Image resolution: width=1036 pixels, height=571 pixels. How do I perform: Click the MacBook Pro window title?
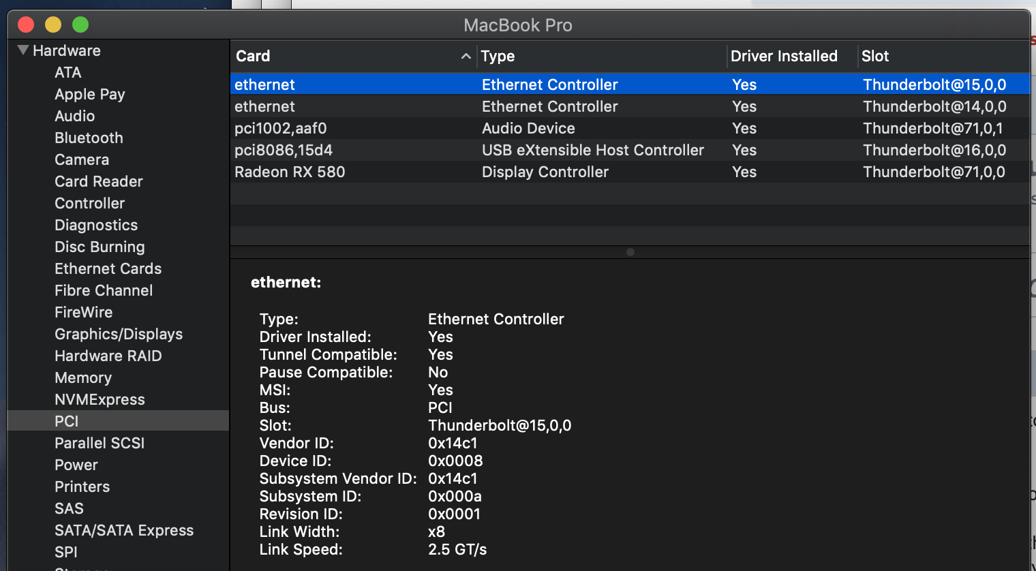(518, 25)
